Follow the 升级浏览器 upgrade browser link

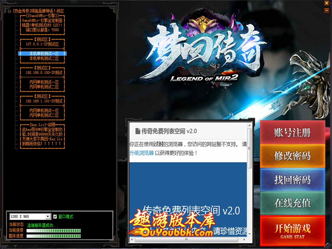(x=142, y=153)
